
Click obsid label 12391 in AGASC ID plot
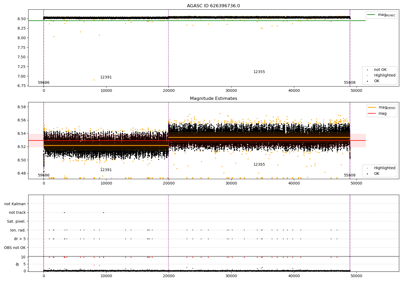pyautogui.click(x=106, y=77)
